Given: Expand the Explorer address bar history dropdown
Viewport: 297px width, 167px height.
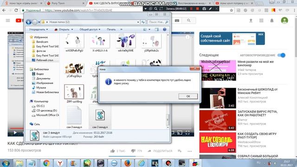Looking at the screenshot, I should point(138,22).
